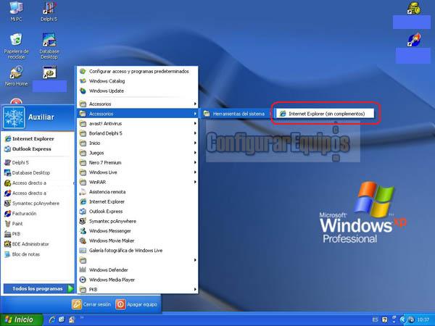This screenshot has width=435, height=326.
Task: Click the Todos los programas button
Action: [38, 289]
